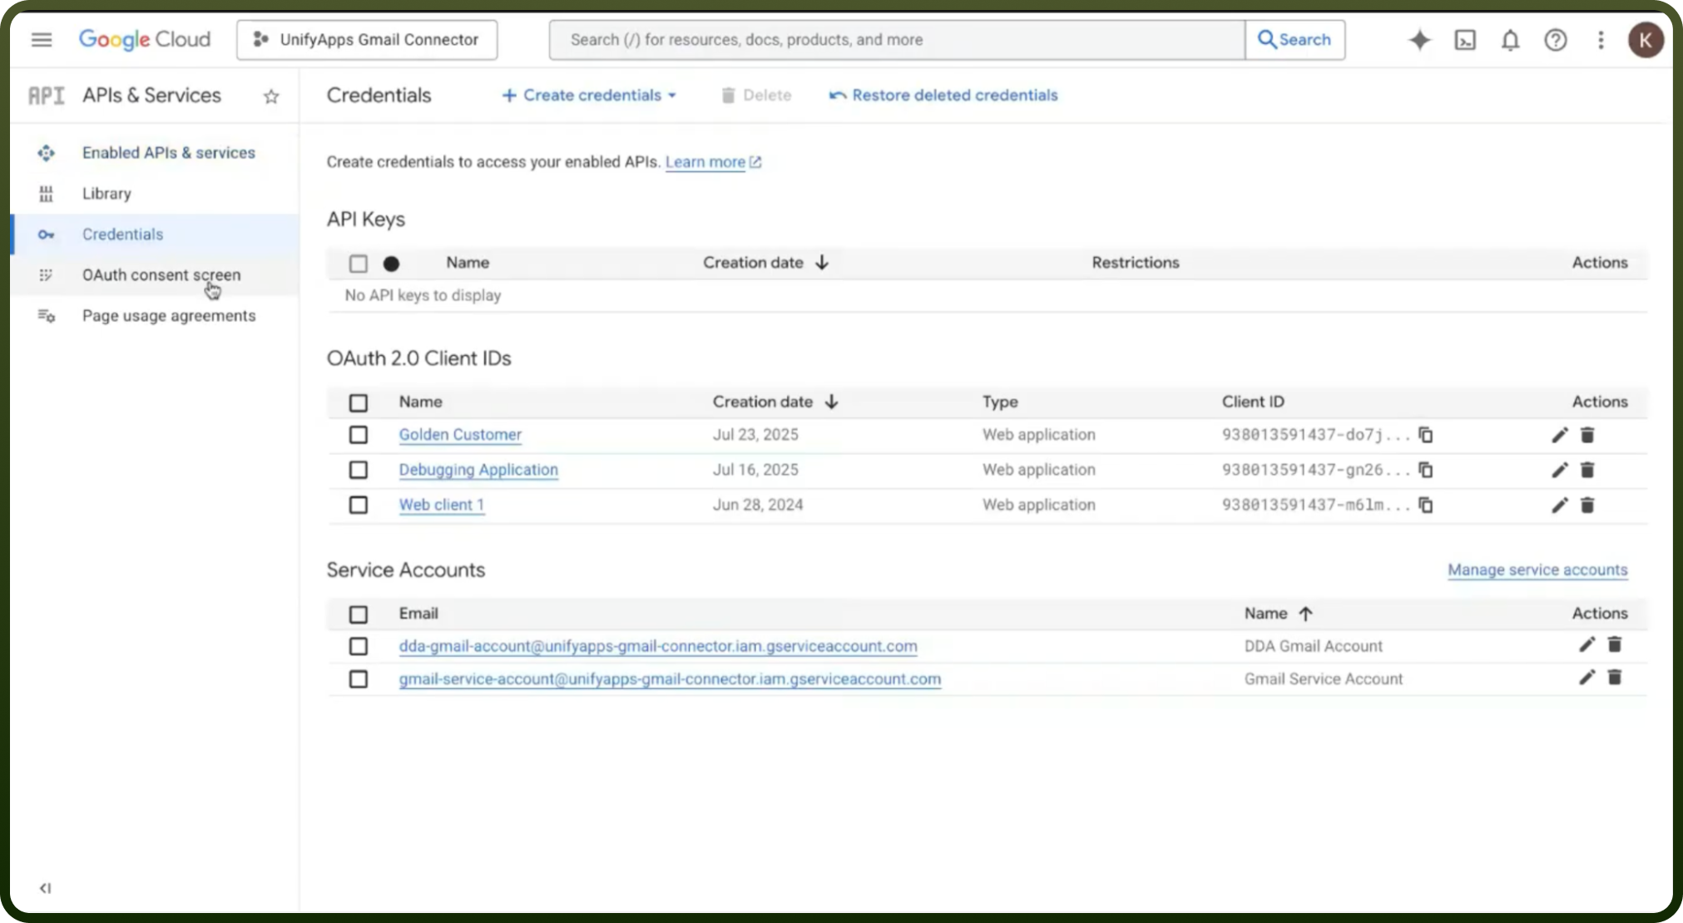Select the dda-gmail-account service account checkbox

(x=359, y=646)
